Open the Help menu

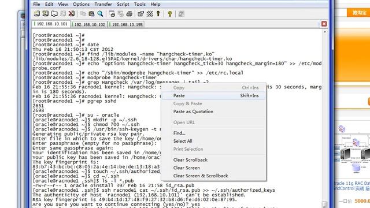click(x=156, y=4)
